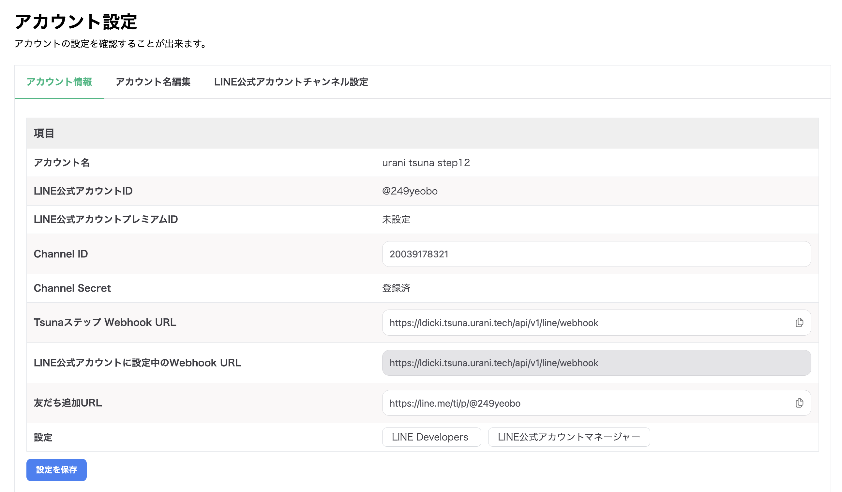Click the Channel Secret row label
Image resolution: width=842 pixels, height=492 pixels.
click(x=72, y=288)
